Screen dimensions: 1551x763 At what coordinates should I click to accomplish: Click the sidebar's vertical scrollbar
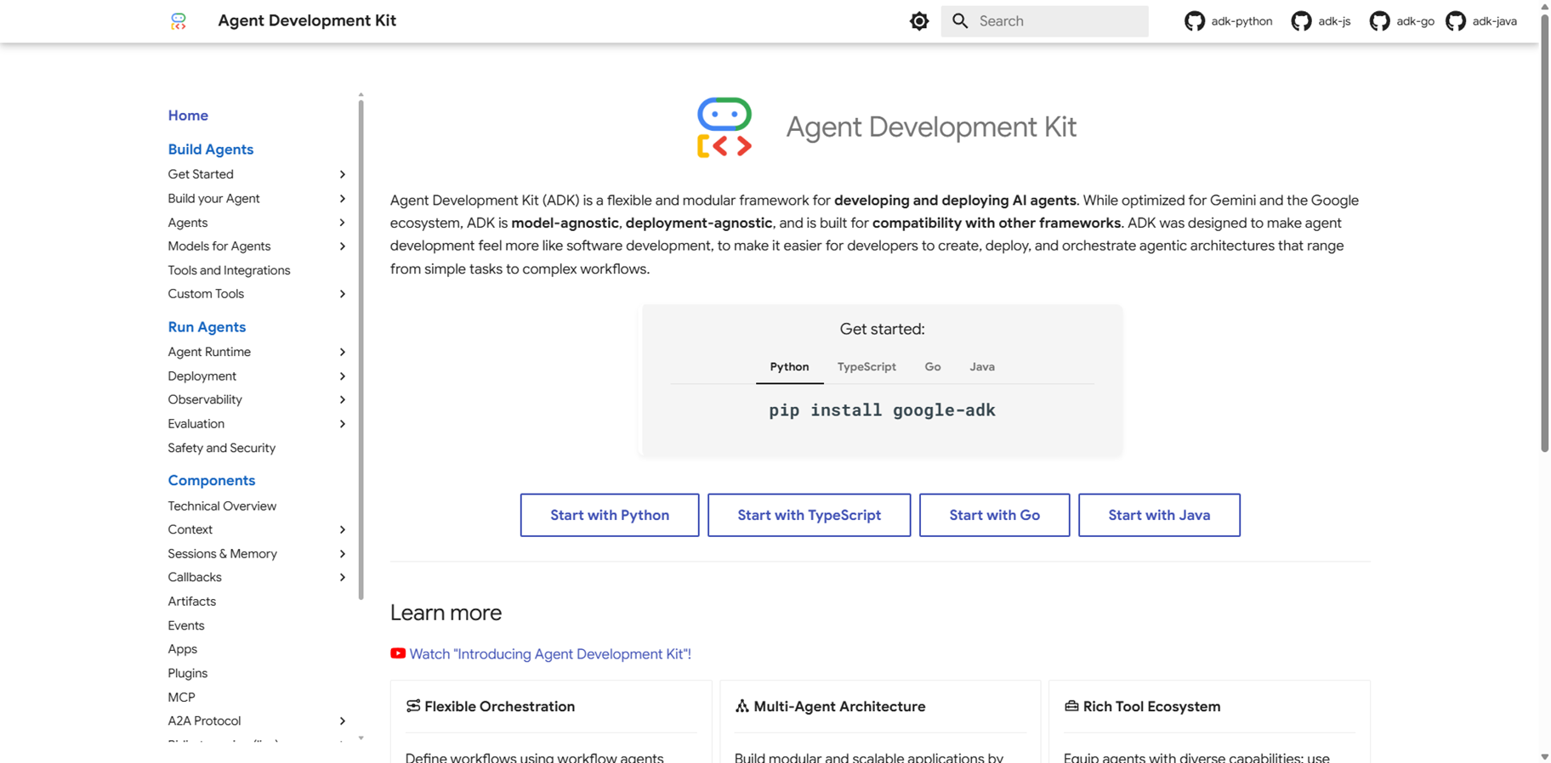click(361, 350)
